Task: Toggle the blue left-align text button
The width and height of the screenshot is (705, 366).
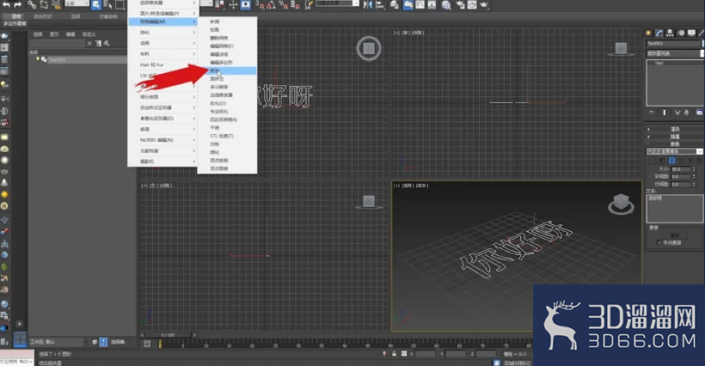Action: click(x=671, y=161)
